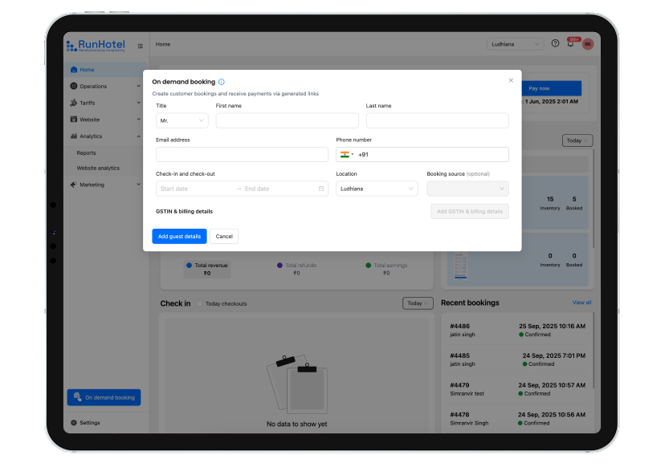
Task: Open Reports under Analytics
Action: point(86,153)
